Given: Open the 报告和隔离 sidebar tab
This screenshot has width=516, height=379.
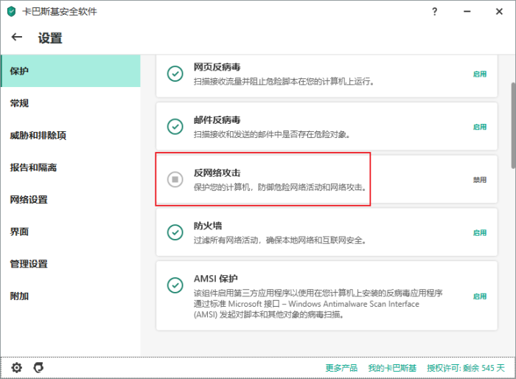Looking at the screenshot, I should [x=71, y=167].
